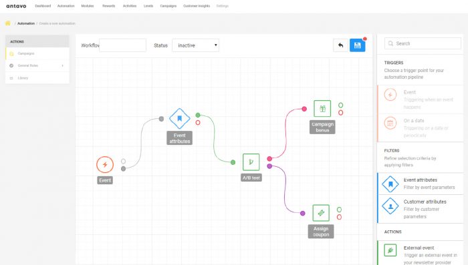Select the campaign bonus gift node

point(322,109)
